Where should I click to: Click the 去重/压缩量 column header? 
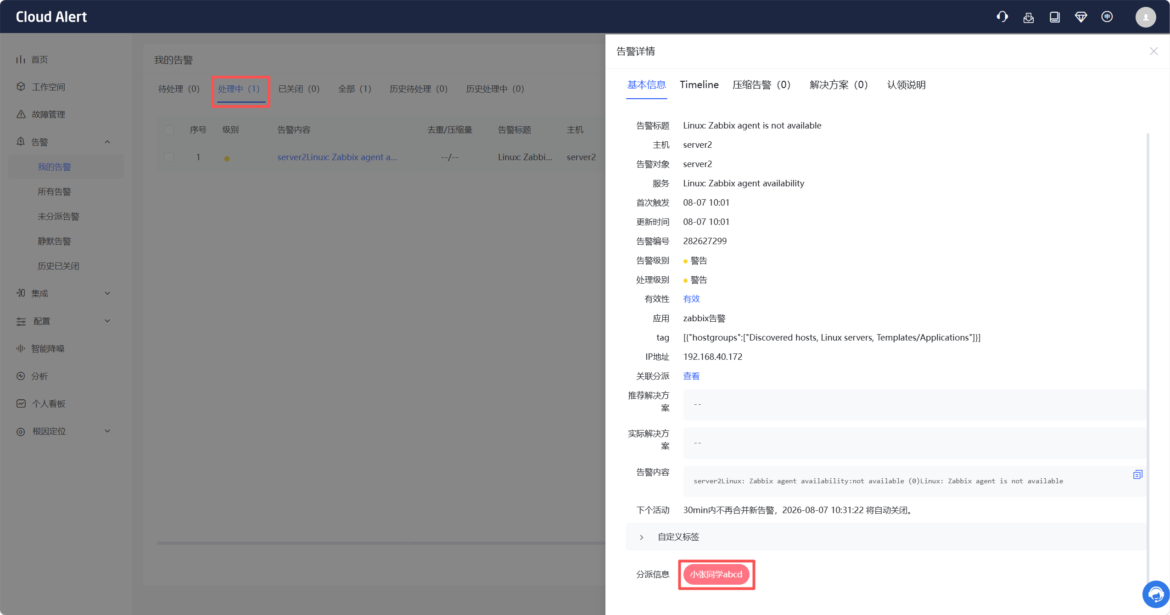point(450,130)
